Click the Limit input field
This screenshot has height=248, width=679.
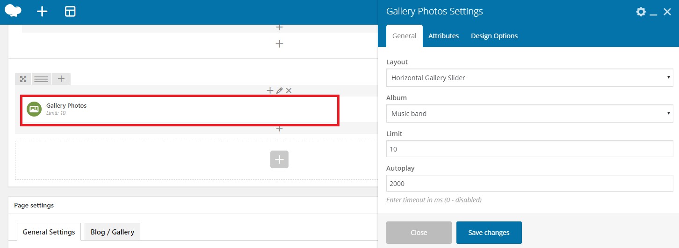pos(530,149)
